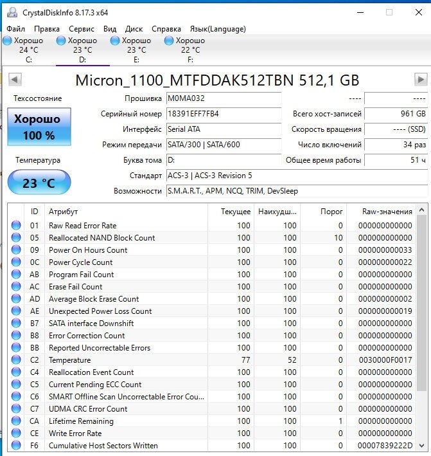
Task: Click the CrystalDiskInfo app icon in title bar
Action: pyautogui.click(x=12, y=12)
